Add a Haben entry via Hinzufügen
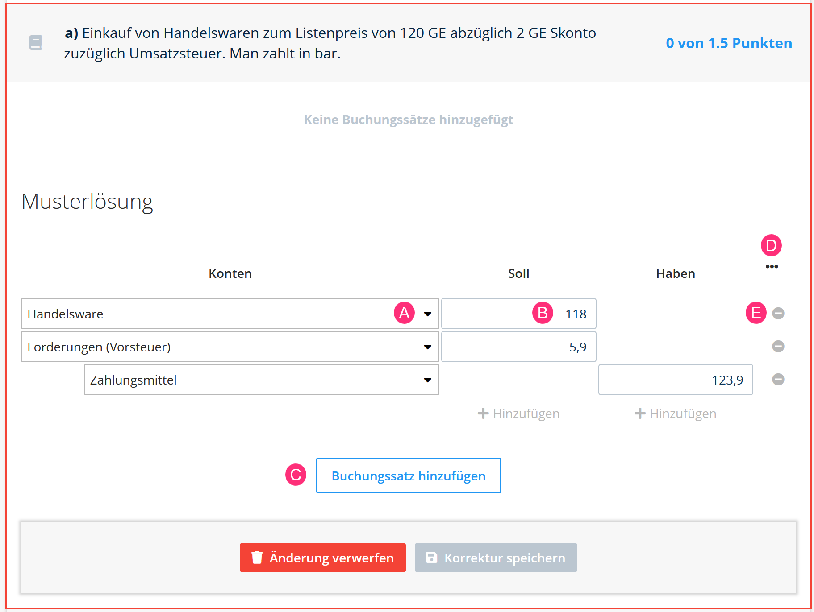Viewport: 814px width, 612px height. [x=675, y=414]
